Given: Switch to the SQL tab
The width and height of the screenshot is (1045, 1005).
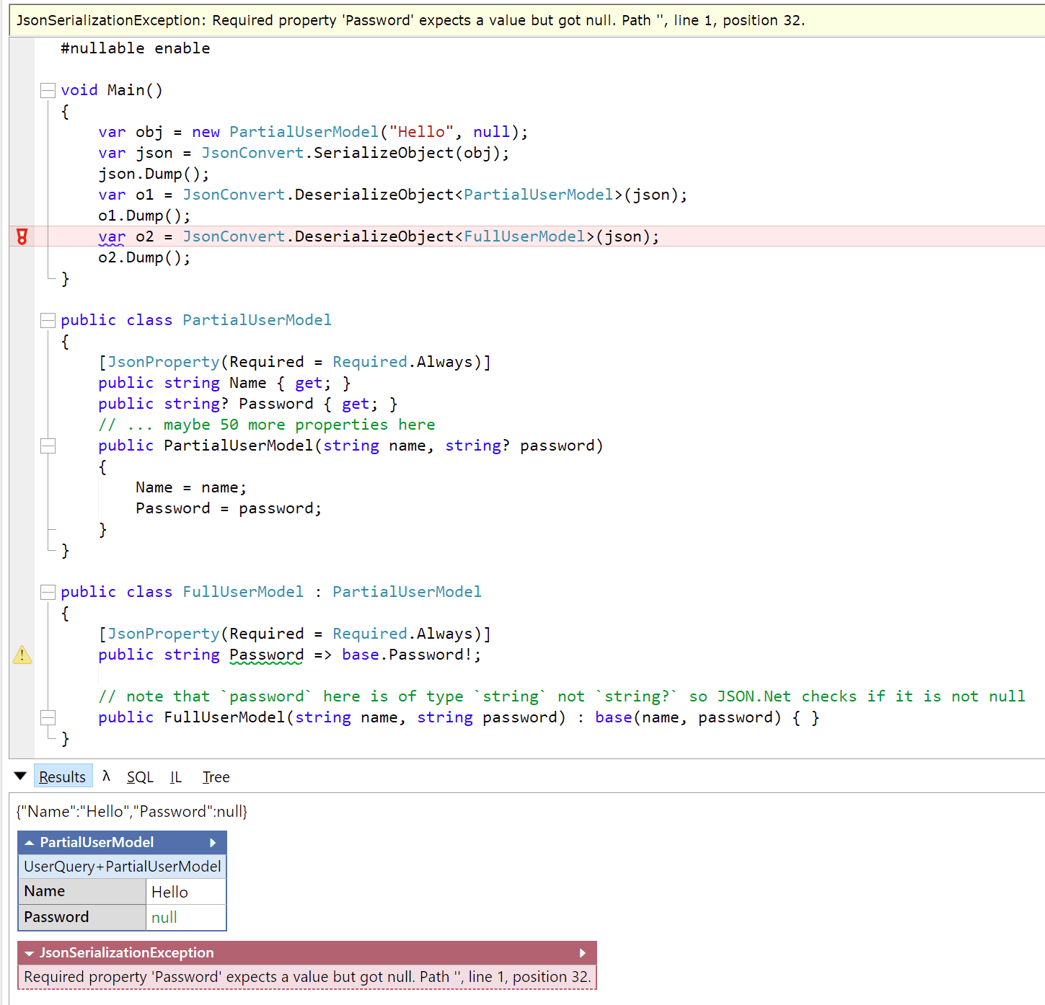Looking at the screenshot, I should [139, 776].
